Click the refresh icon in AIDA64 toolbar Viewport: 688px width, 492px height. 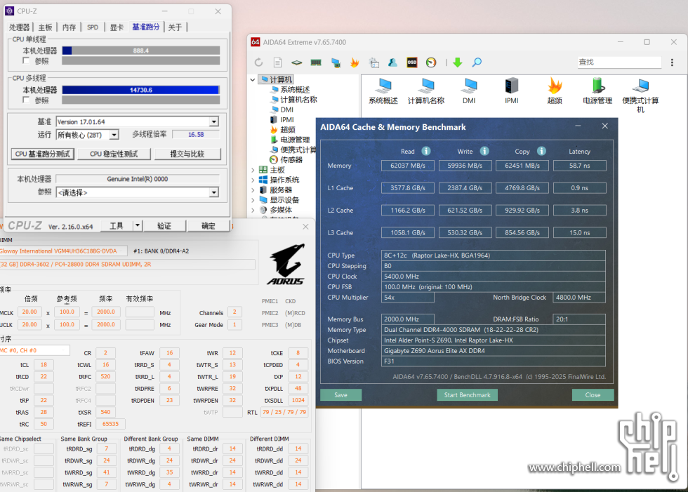(x=259, y=62)
